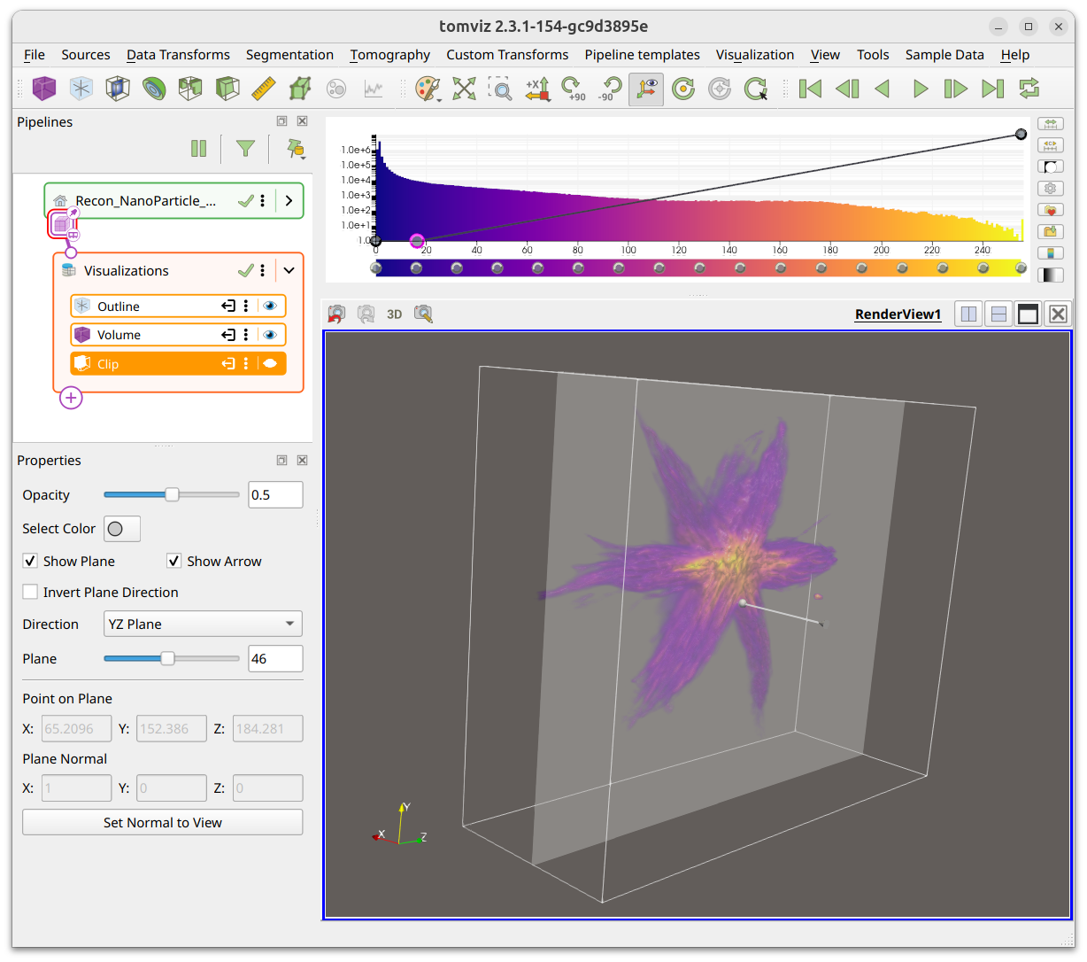The width and height of the screenshot is (1087, 962).
Task: Open the Data Transforms menu
Action: pos(178,55)
